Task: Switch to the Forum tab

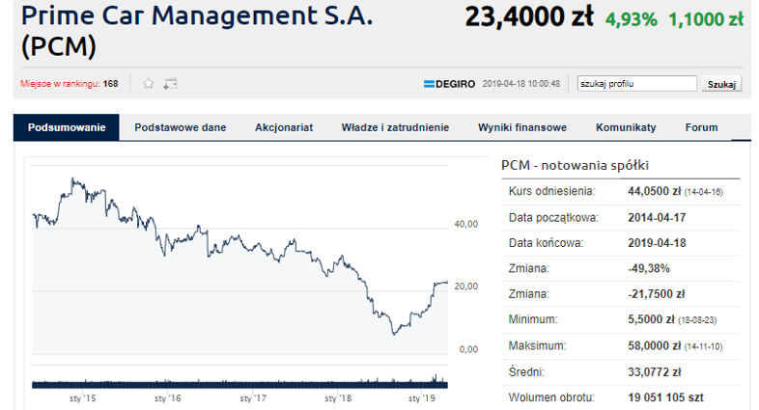Action: [x=701, y=127]
